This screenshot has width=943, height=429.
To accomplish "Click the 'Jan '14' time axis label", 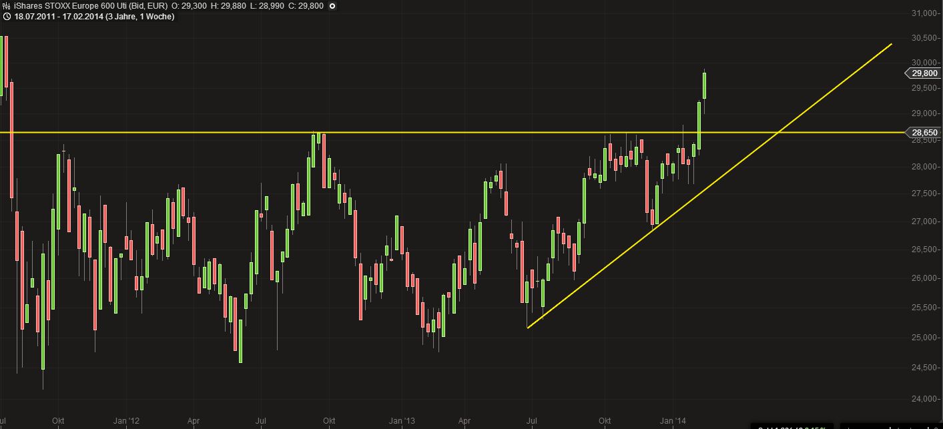I will point(673,421).
